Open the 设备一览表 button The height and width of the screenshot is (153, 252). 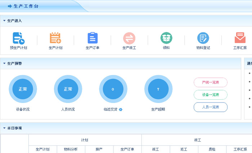(x=211, y=95)
